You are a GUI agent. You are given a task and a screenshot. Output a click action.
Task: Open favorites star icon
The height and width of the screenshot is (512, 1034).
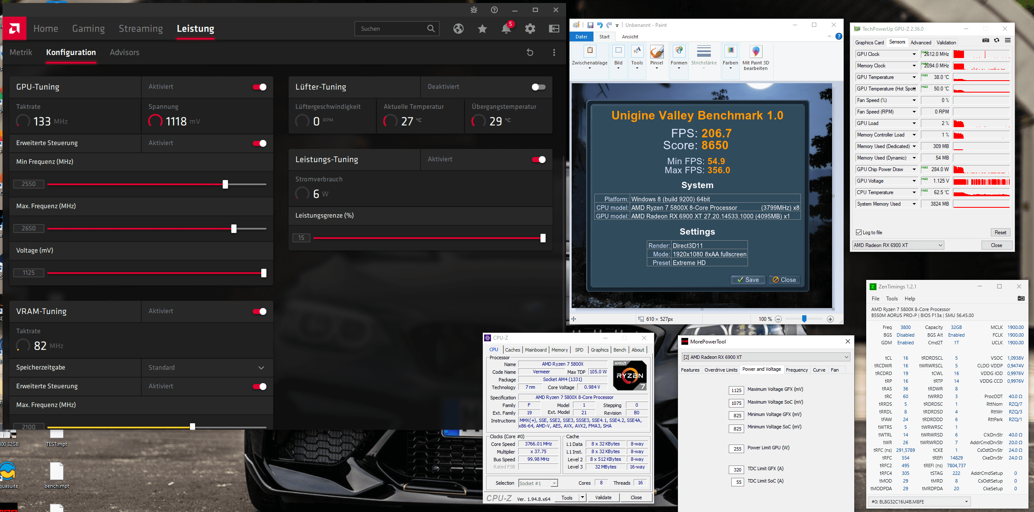point(482,29)
